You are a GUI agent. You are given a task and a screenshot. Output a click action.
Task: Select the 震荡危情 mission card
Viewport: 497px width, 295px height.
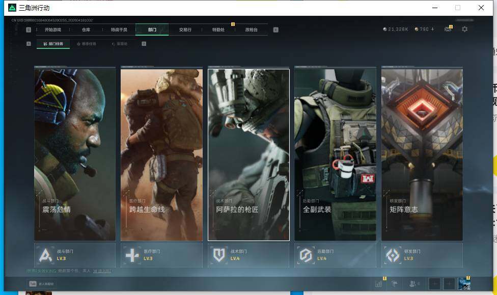(75, 153)
